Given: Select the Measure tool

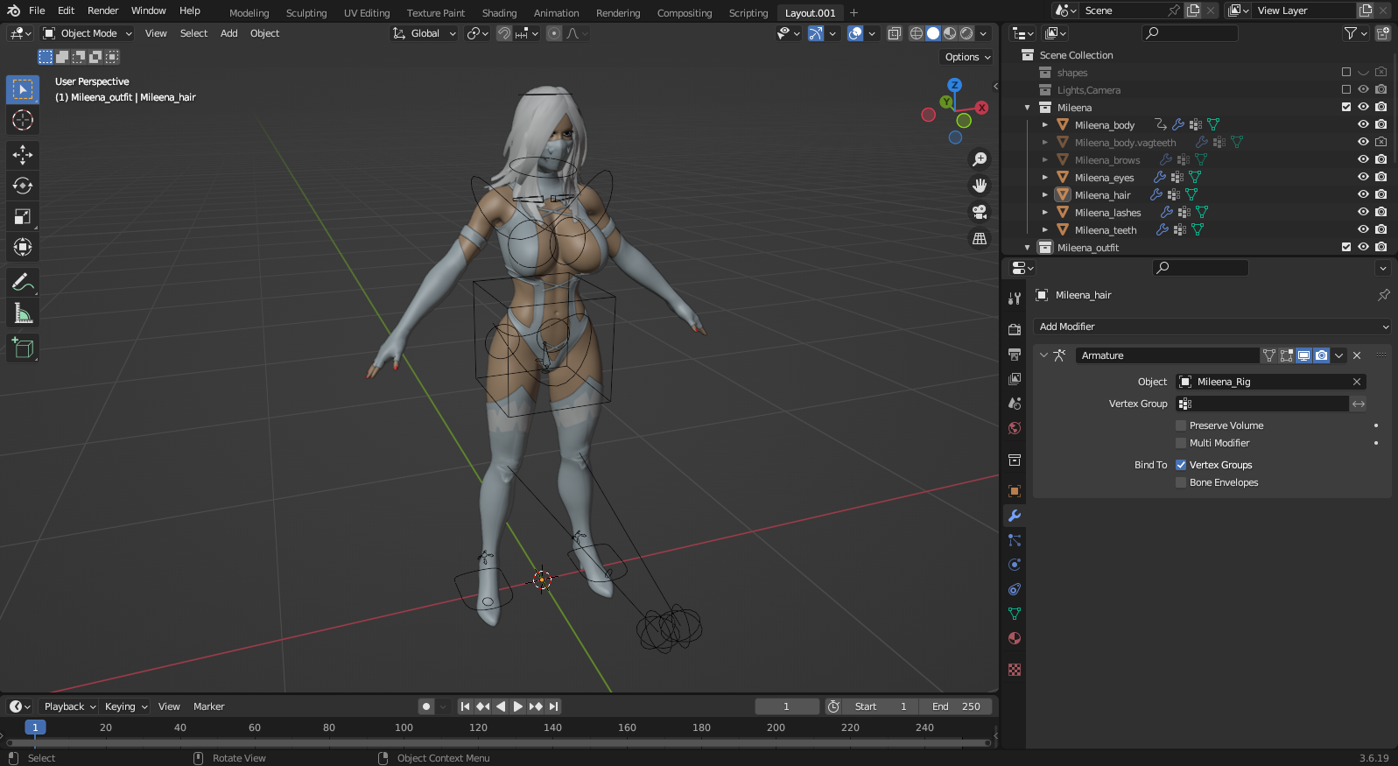Looking at the screenshot, I should [23, 313].
